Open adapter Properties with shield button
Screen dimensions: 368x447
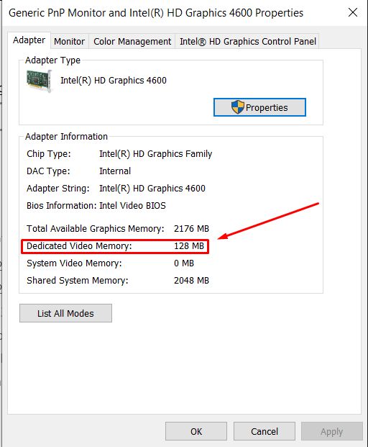[259, 107]
